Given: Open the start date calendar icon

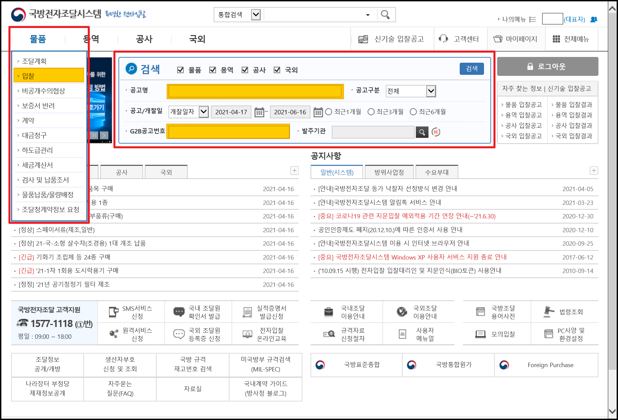Looking at the screenshot, I should [259, 112].
